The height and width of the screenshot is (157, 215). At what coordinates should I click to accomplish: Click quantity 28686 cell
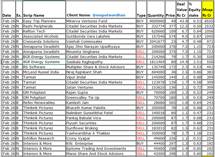[156, 103]
